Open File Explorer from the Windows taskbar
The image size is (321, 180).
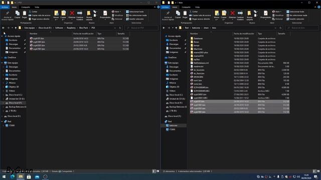pos(21,176)
